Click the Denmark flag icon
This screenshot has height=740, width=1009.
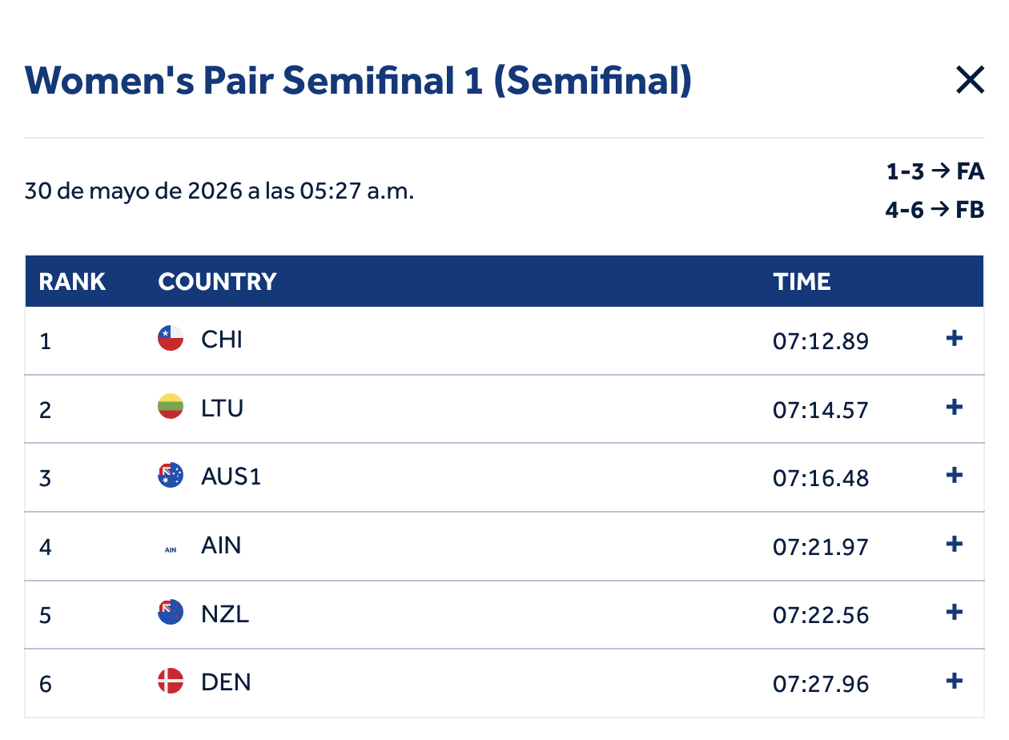pos(171,682)
